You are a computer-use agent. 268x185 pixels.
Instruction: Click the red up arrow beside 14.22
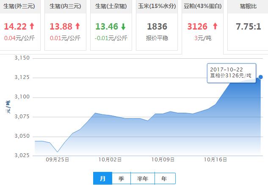[x=32, y=26]
